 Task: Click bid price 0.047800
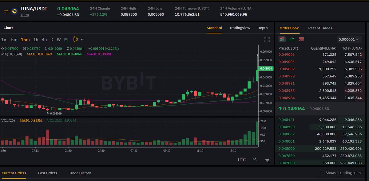(x=286, y=163)
